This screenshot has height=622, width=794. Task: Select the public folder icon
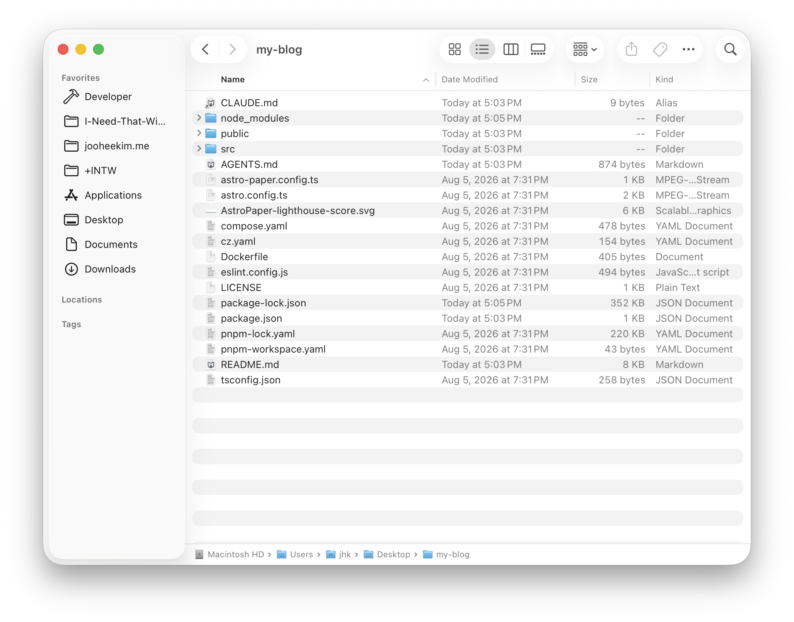click(x=211, y=133)
